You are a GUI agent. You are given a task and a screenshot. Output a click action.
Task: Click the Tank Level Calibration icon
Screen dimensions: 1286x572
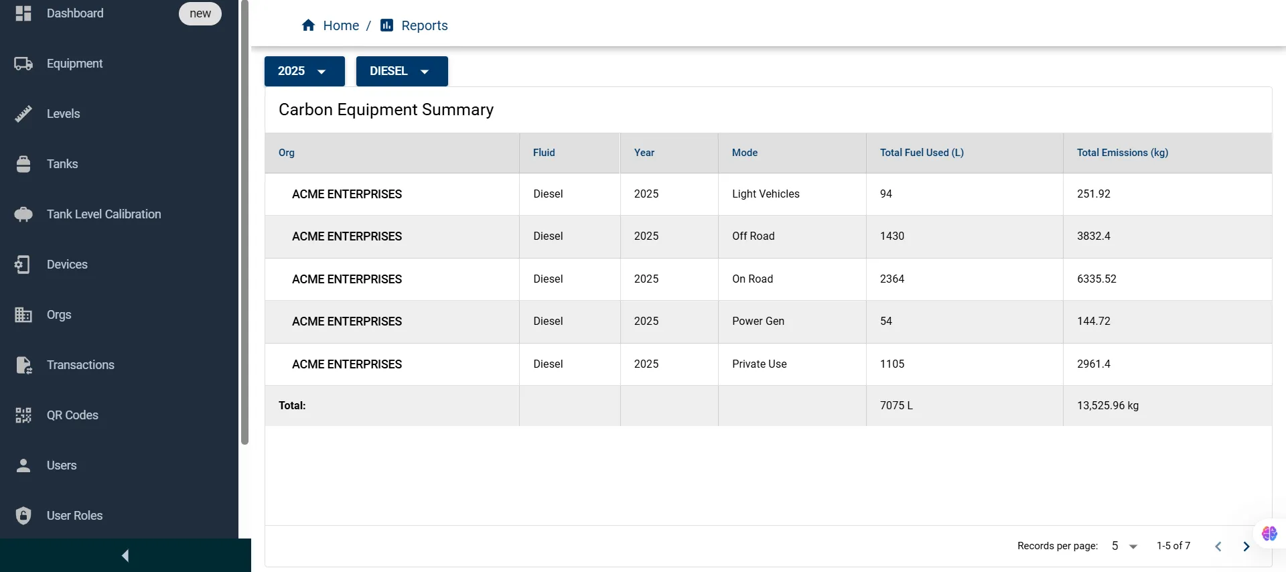tap(23, 214)
